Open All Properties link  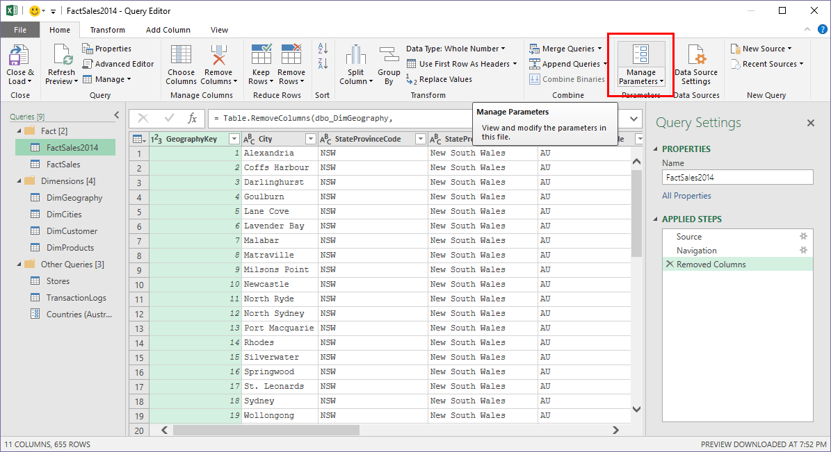coord(686,196)
